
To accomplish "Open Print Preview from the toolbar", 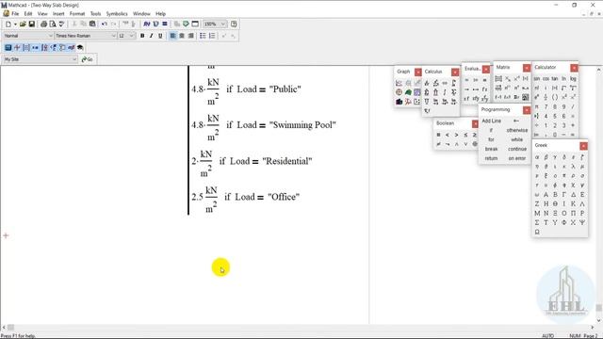I will tap(53, 24).
